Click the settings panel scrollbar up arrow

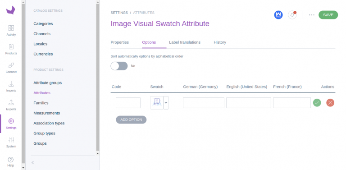coord(98,2)
